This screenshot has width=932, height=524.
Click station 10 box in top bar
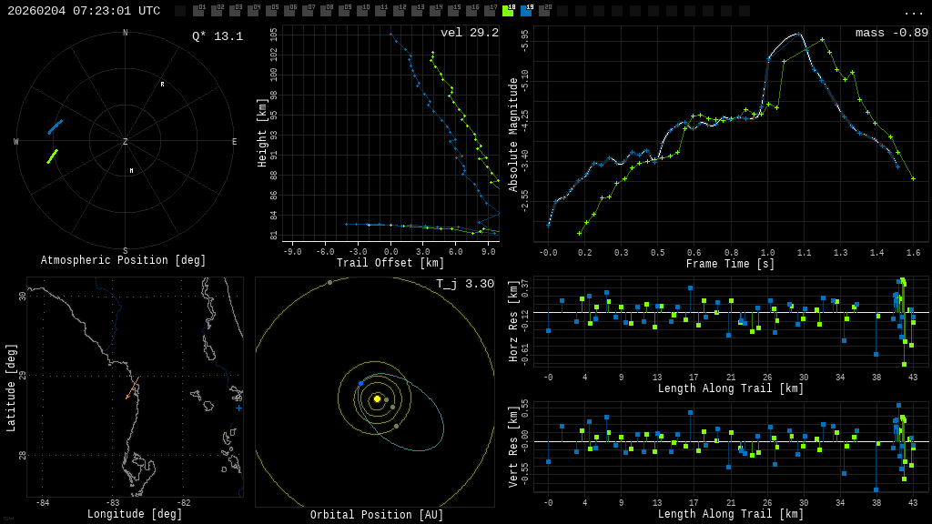pos(362,11)
